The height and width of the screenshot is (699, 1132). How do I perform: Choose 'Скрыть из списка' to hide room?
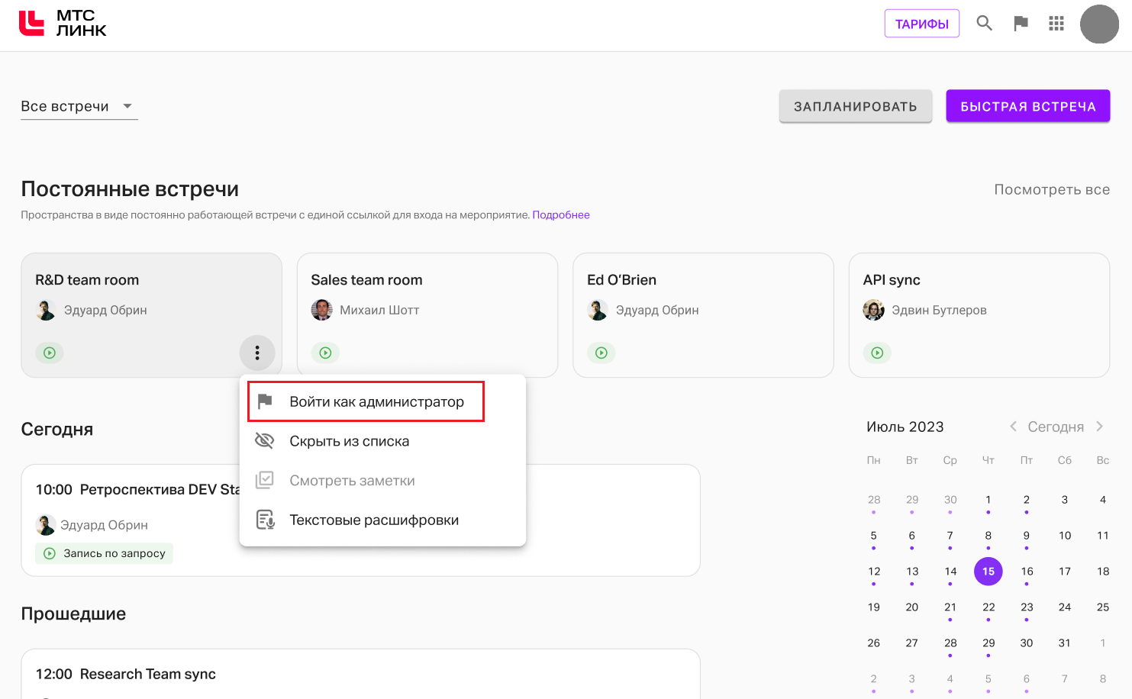pos(349,441)
